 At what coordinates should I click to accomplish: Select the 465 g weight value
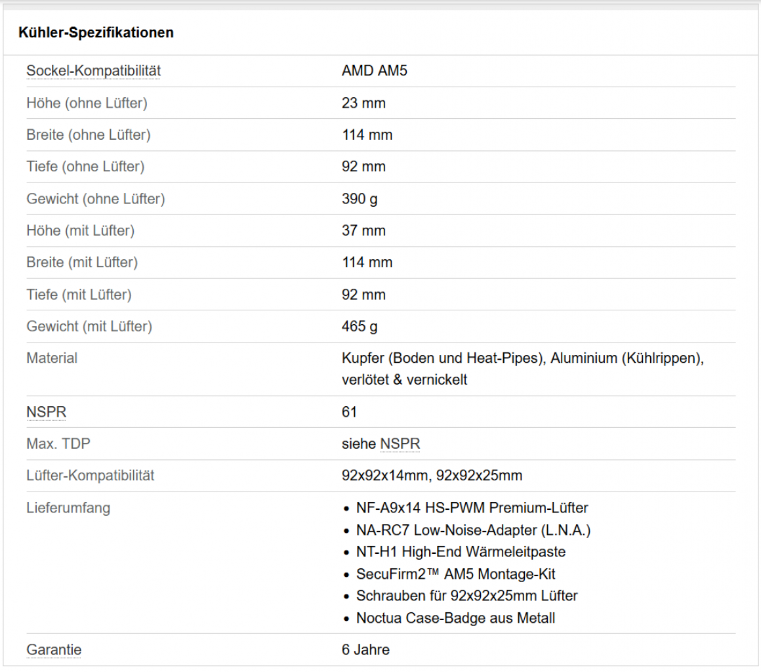click(x=360, y=326)
